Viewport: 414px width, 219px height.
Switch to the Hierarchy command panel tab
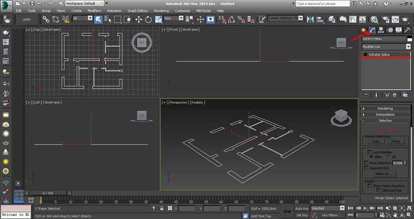pos(381,30)
